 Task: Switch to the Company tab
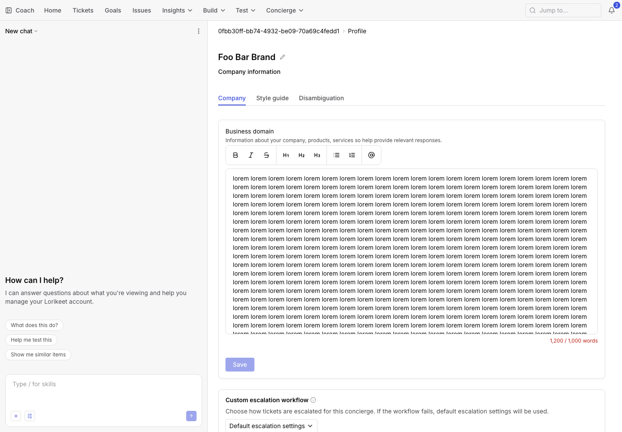click(232, 98)
